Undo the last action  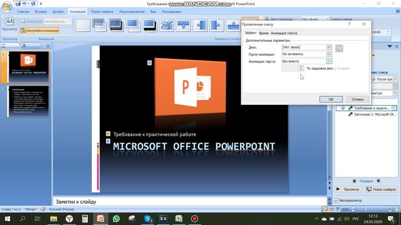[x=24, y=4]
